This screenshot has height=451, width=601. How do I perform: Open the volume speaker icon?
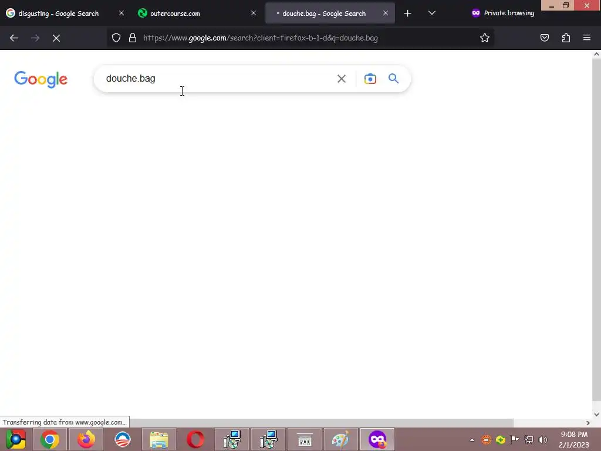[543, 439]
